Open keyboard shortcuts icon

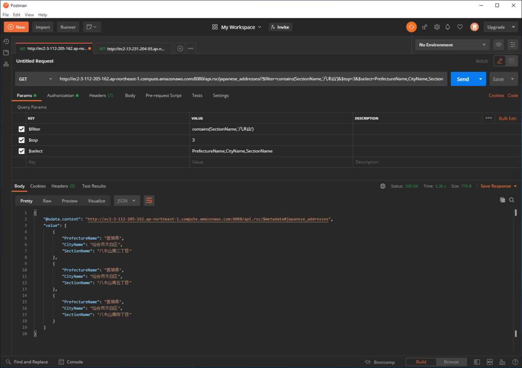pyautogui.click(x=502, y=362)
